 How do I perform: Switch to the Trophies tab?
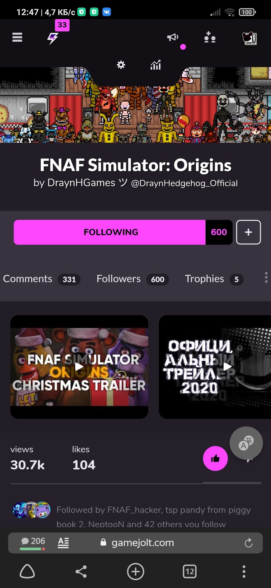pyautogui.click(x=214, y=279)
